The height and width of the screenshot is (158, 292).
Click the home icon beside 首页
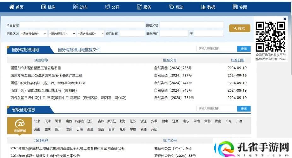12,7
